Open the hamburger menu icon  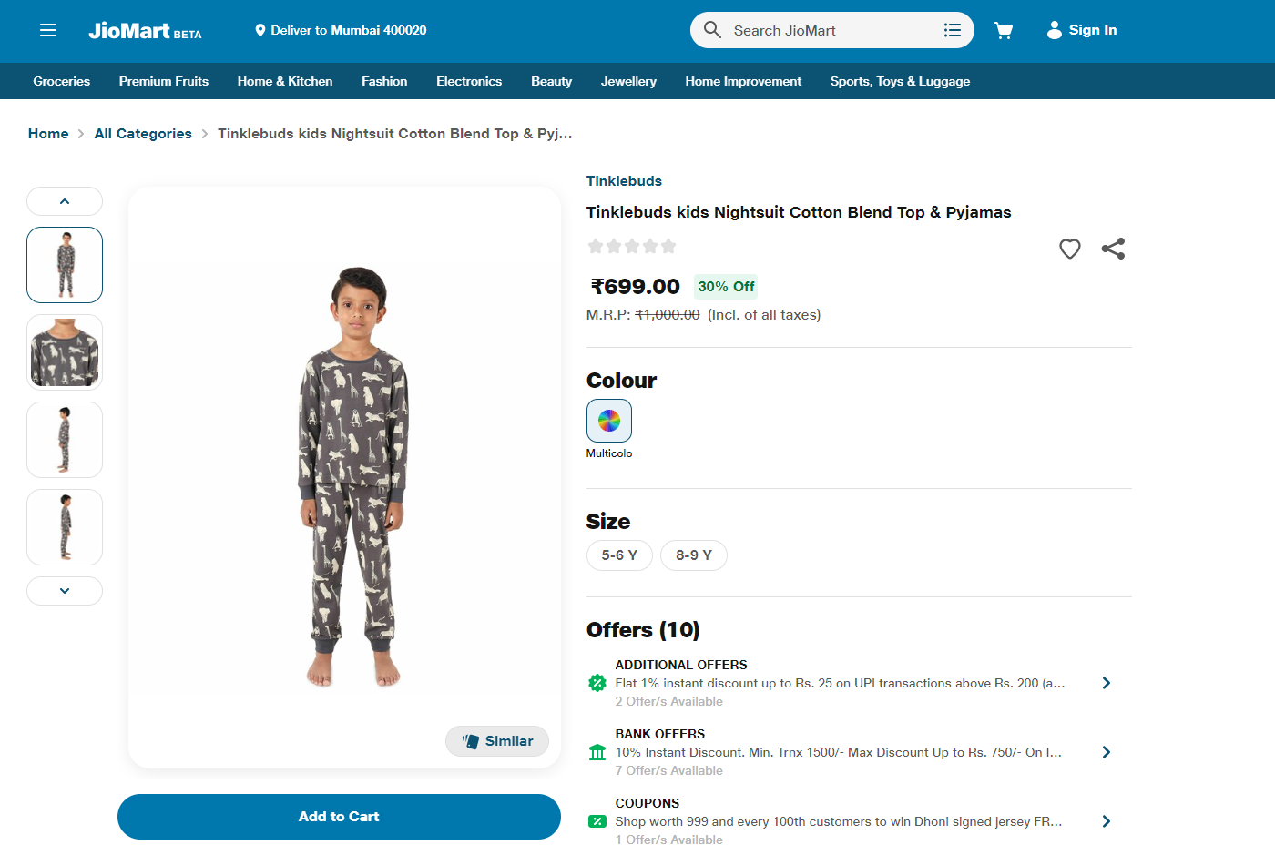click(x=48, y=30)
